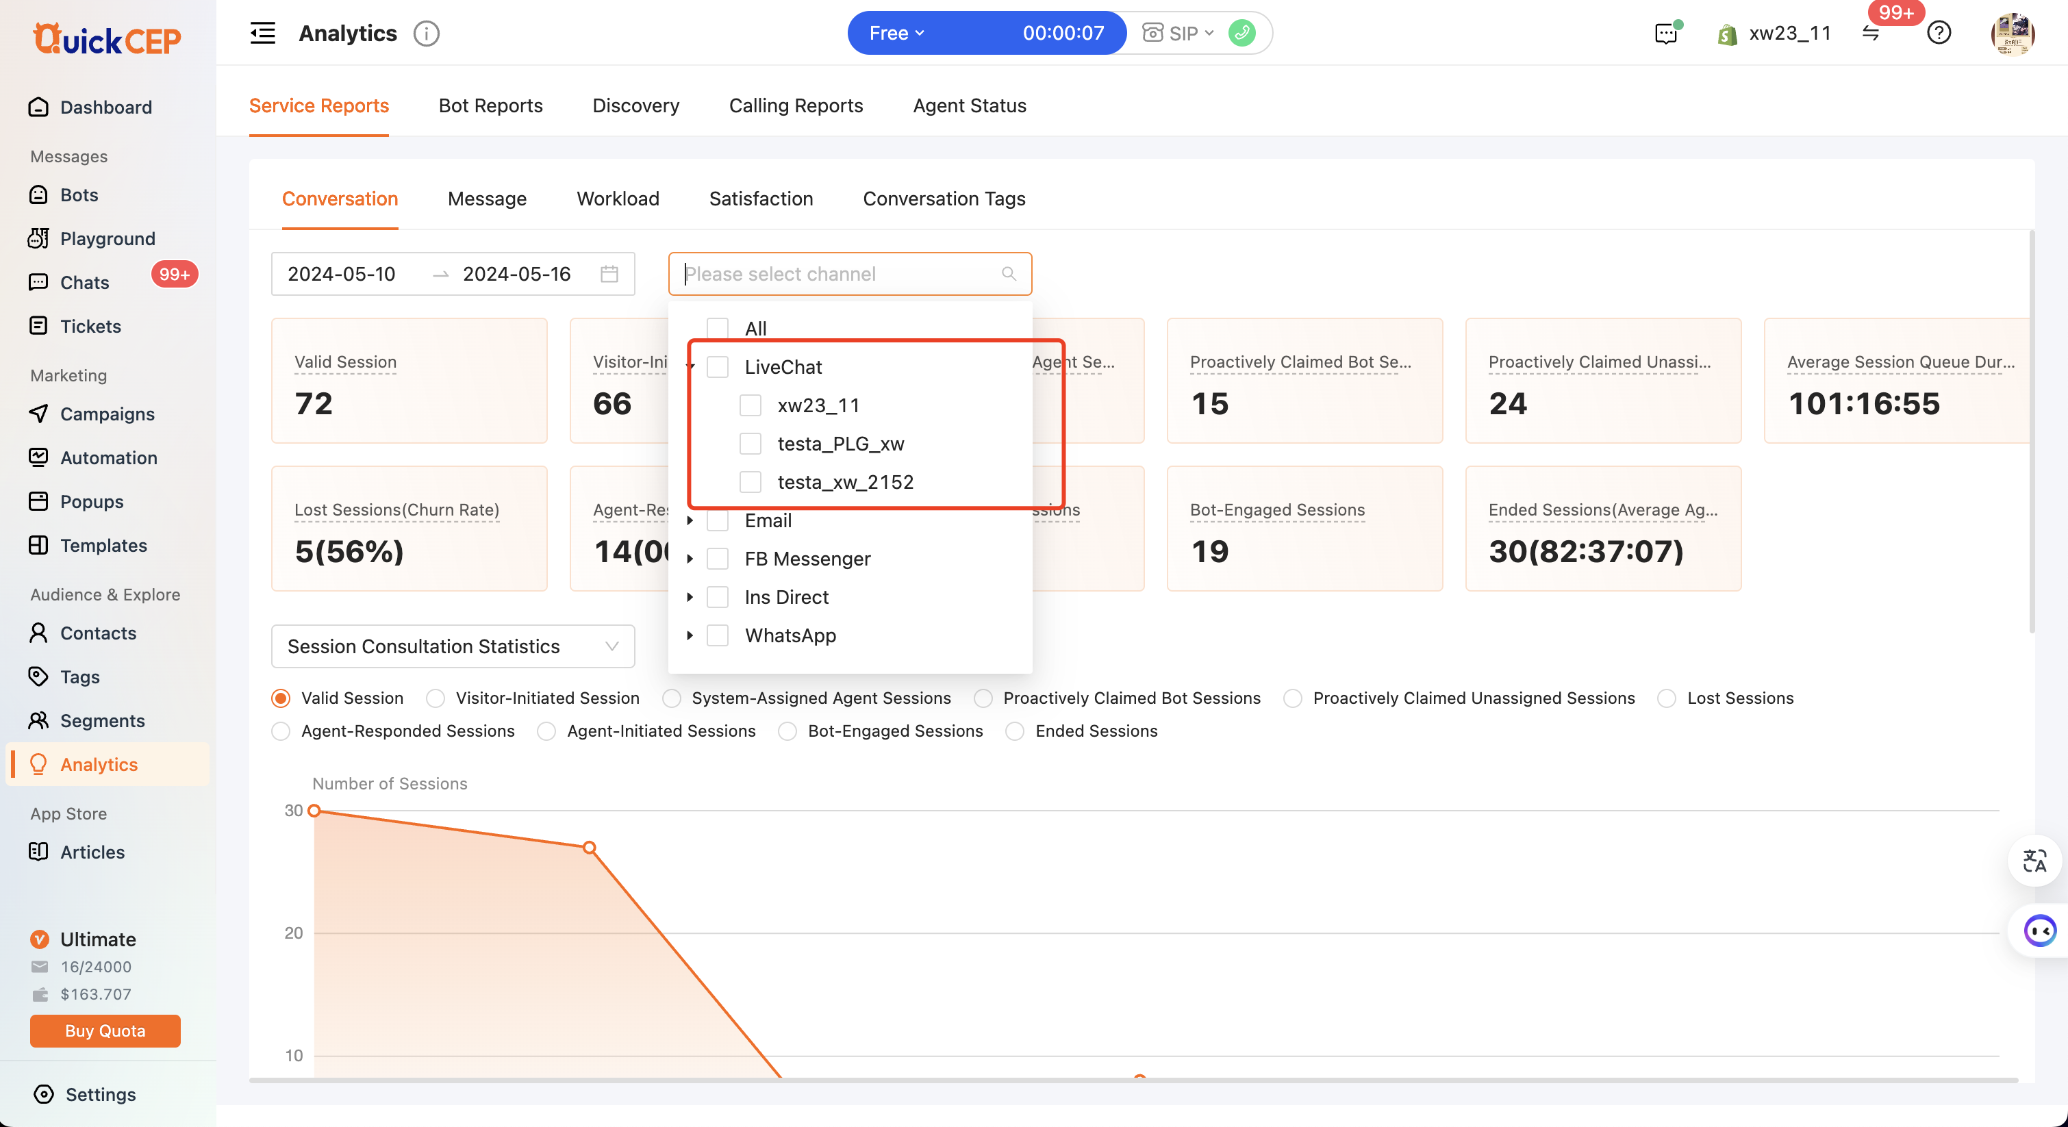Expand the Ins Direct tree arrow

(690, 597)
